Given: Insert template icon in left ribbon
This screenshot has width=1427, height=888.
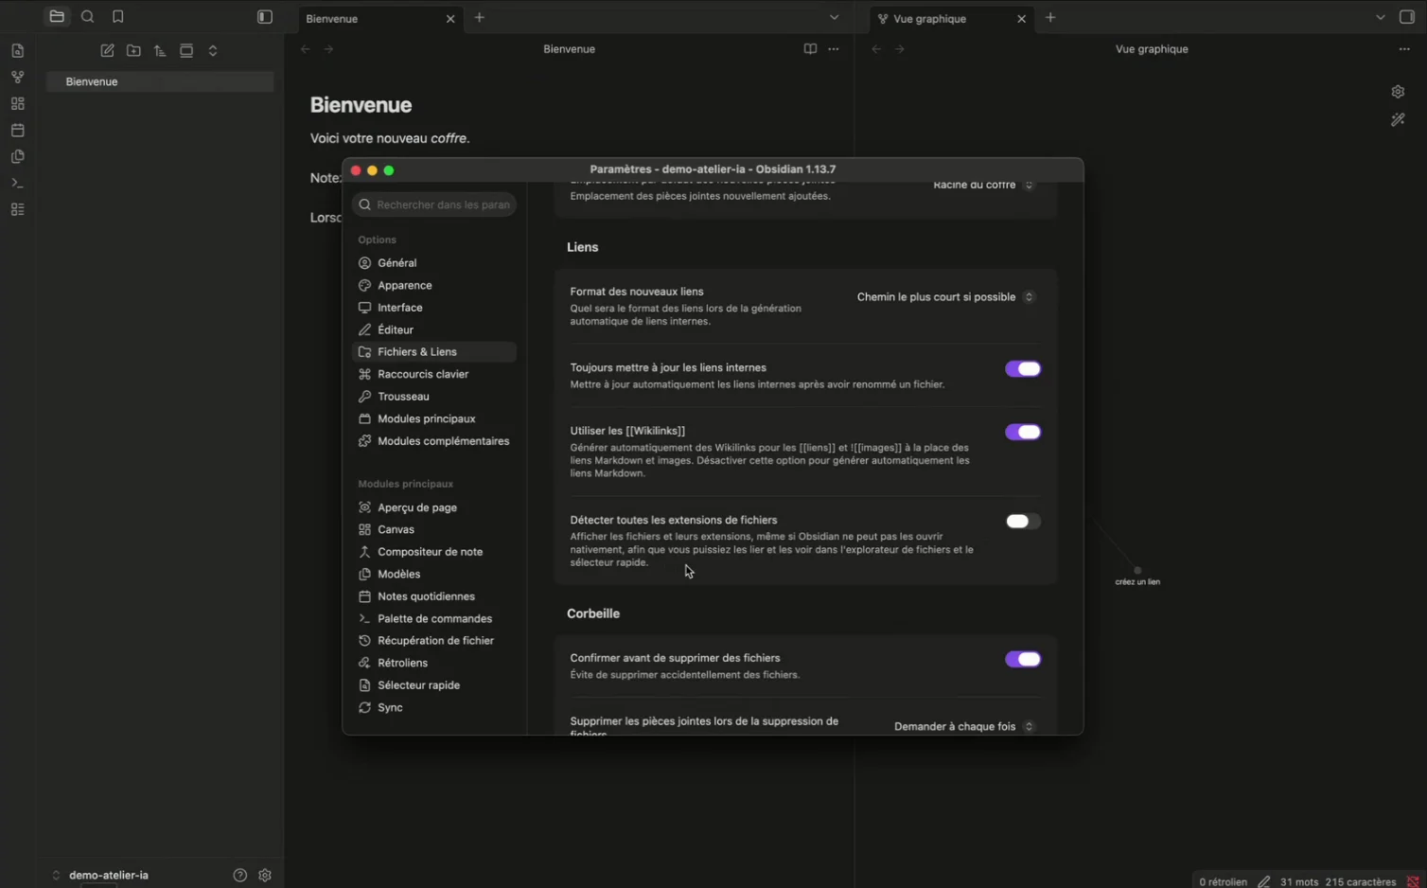Looking at the screenshot, I should click(x=17, y=156).
